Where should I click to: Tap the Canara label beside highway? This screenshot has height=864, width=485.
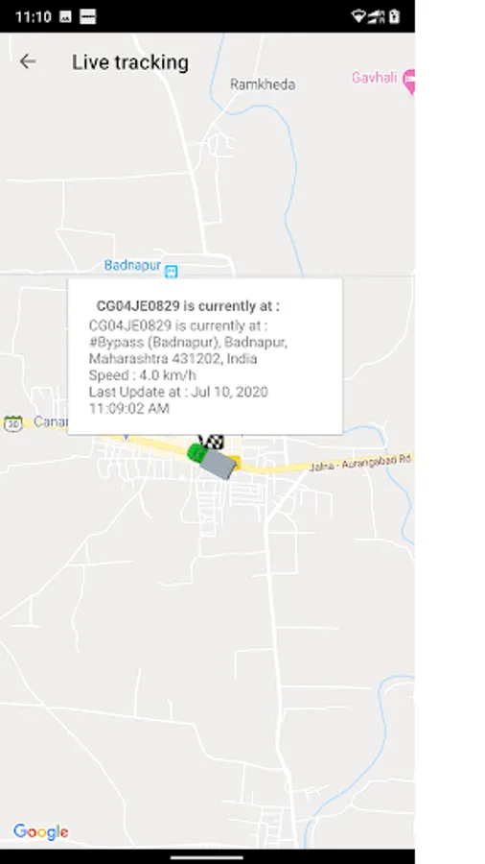coord(50,422)
